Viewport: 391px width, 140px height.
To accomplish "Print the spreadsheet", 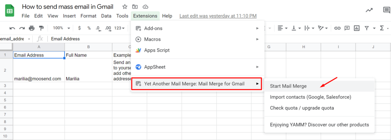I will click(x=32, y=28).
